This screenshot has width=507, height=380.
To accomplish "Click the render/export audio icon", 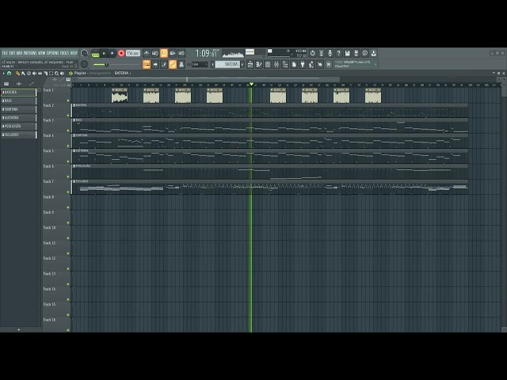I will click(x=356, y=53).
